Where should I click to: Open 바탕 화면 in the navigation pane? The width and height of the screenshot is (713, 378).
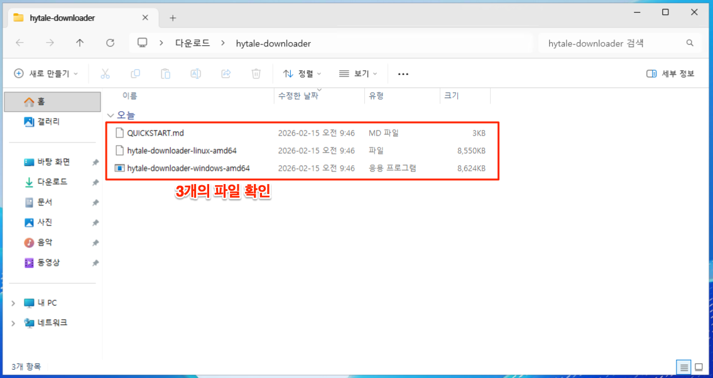(x=53, y=162)
